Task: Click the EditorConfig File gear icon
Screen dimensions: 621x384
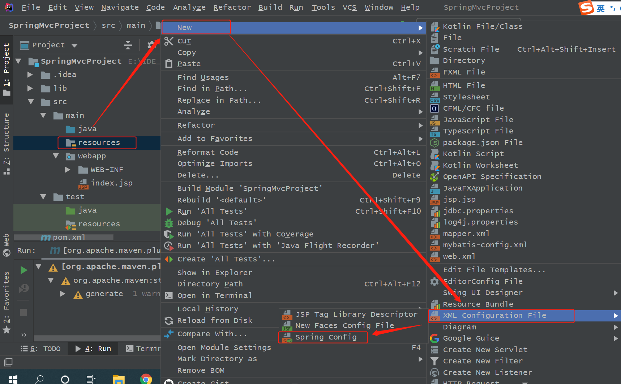Action: [x=435, y=282]
